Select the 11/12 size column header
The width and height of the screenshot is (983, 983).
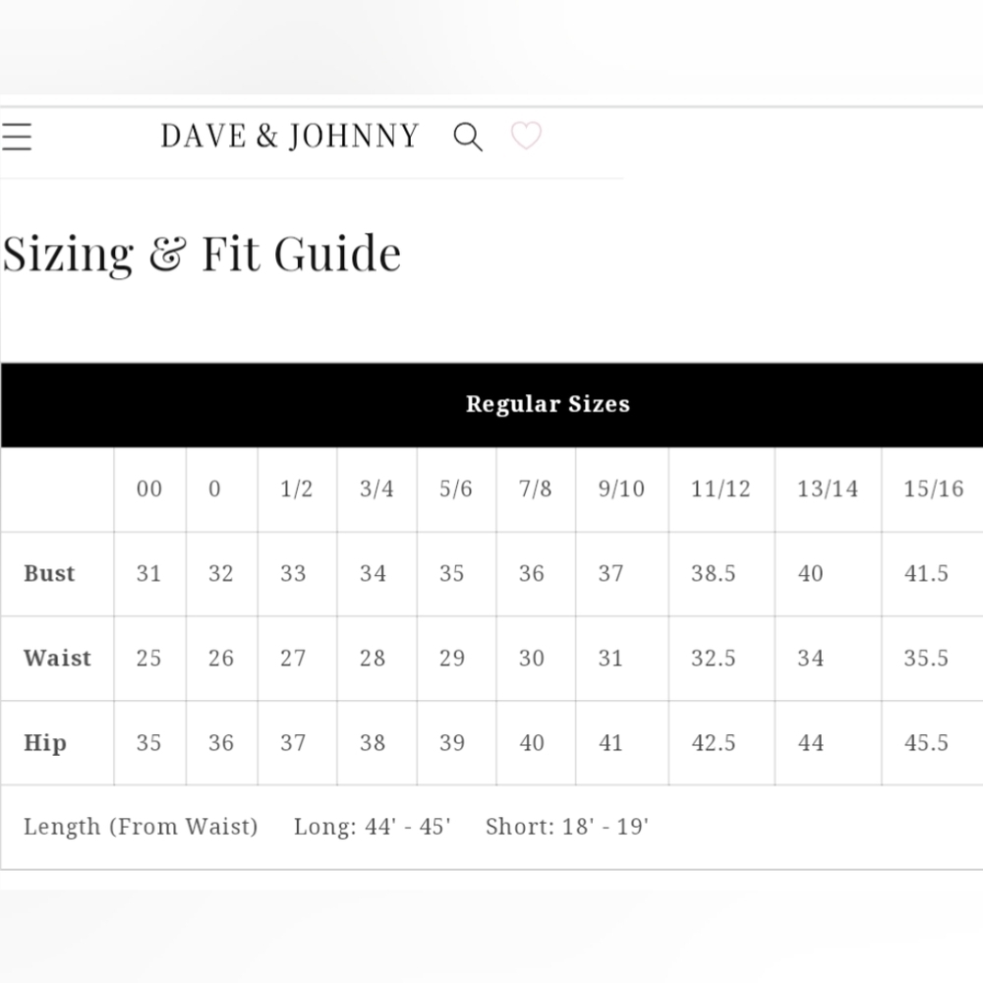[722, 489]
